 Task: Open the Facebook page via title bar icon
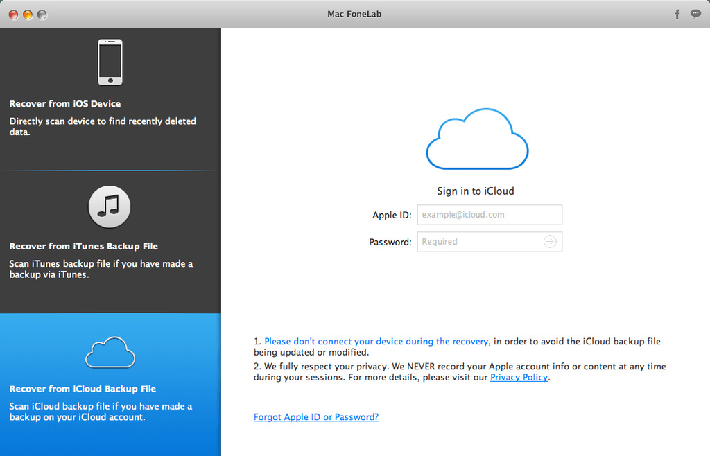(x=677, y=14)
